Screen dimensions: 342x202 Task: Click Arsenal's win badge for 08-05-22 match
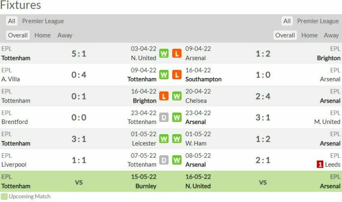[x=177, y=160]
